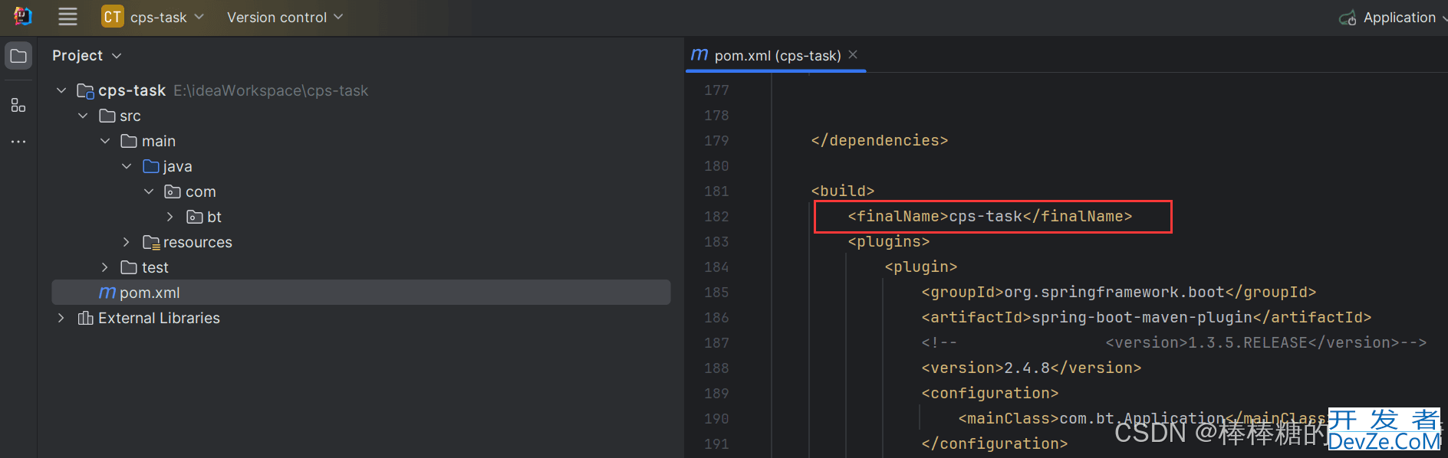Click the finalName cps-task line
This screenshot has width=1448, height=458.
click(x=990, y=217)
